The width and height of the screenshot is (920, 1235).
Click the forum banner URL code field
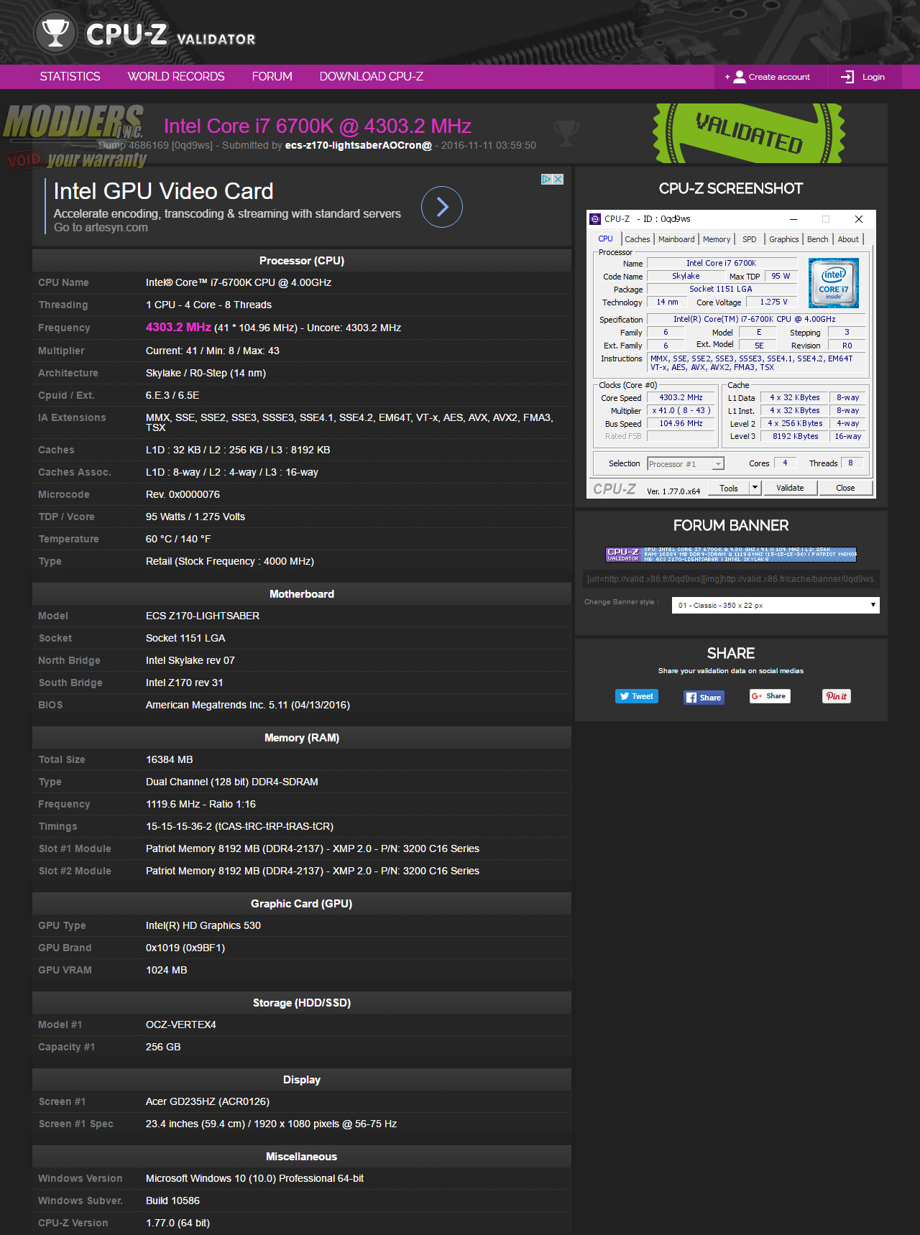point(731,579)
